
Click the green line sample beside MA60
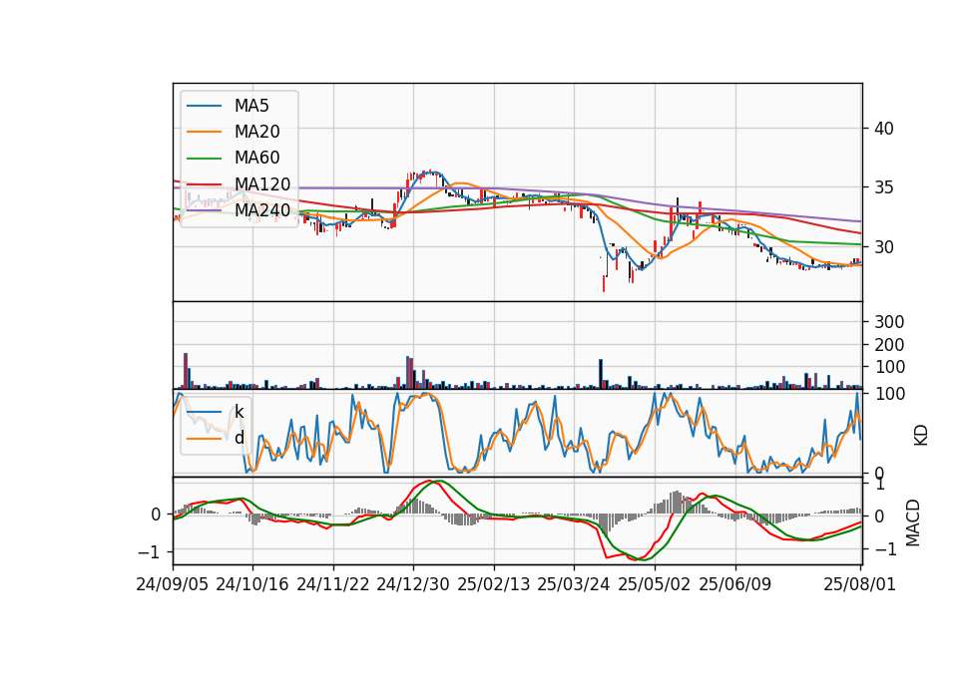pos(204,159)
